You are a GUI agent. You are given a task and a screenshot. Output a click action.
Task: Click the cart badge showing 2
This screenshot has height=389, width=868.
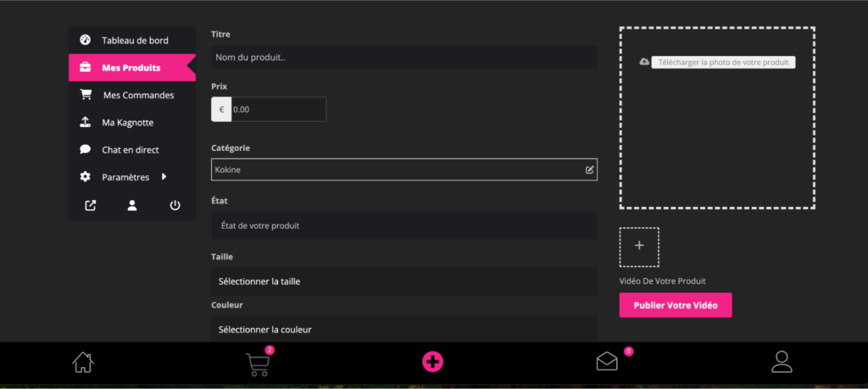point(270,350)
